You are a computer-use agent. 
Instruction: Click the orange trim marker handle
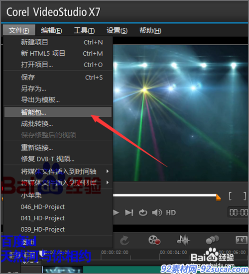coord(218,197)
